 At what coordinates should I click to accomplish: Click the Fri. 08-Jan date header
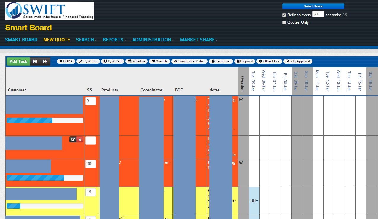pos(285,82)
